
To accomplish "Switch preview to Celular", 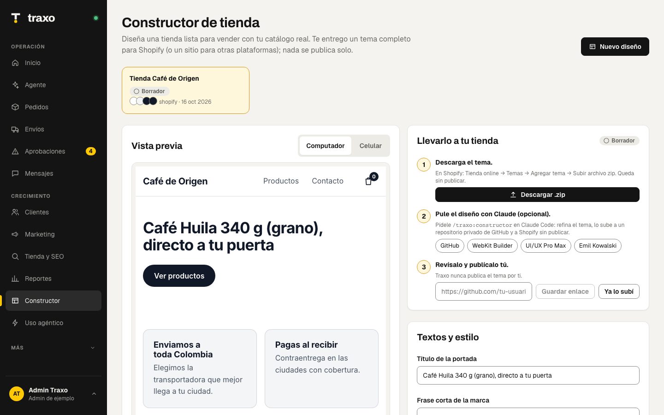I will point(370,146).
